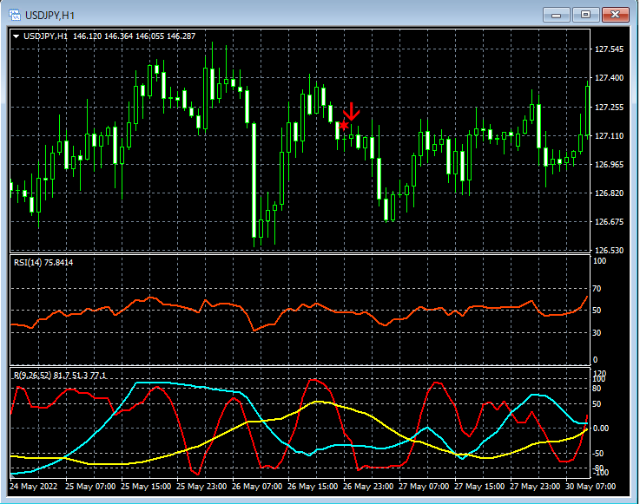This screenshot has width=640, height=504.
Task: Click the 30 May 07:00 time label
Action: pos(591,487)
